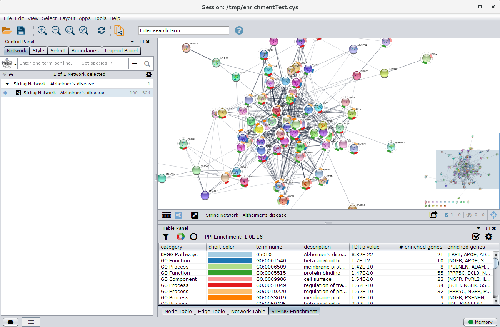The width and height of the screenshot is (500, 327).
Task: Click the Apply Latest Layout refresh icon
Action: tap(102, 30)
